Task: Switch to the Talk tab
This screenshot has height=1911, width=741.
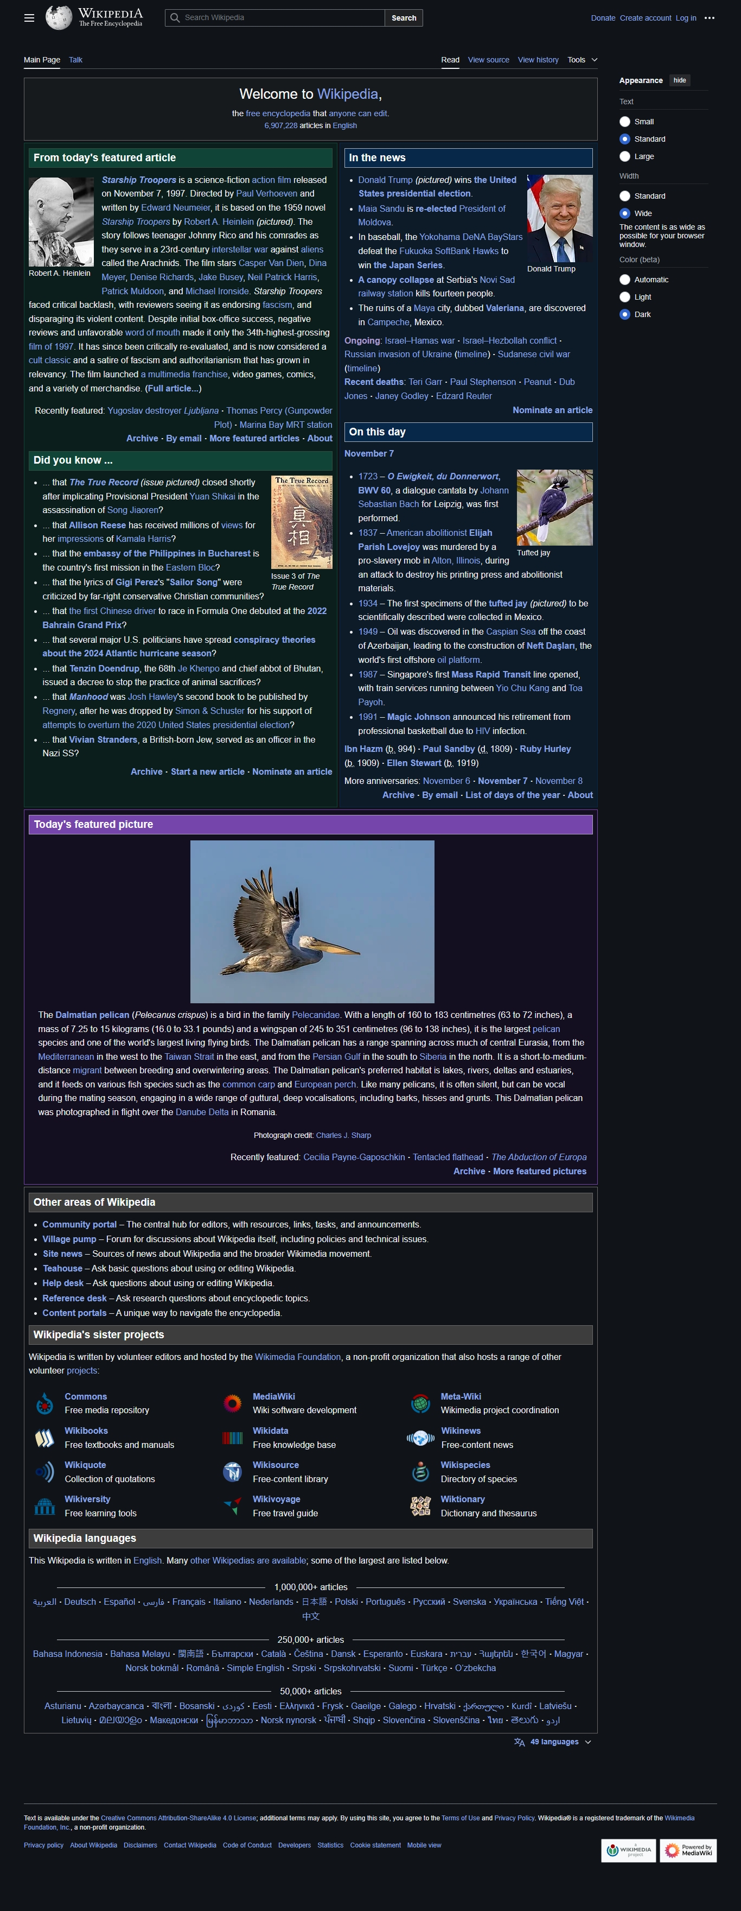Action: [x=75, y=60]
